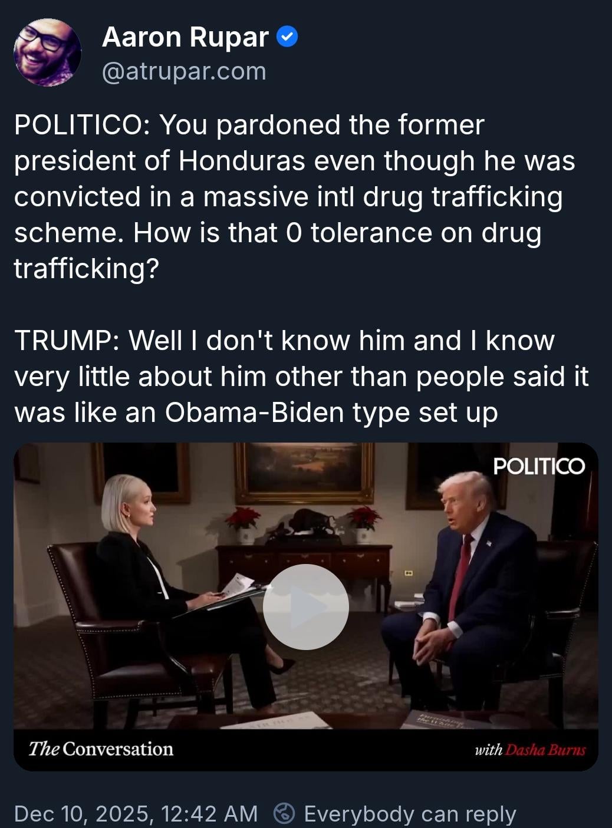Play the Politico interview video
The height and width of the screenshot is (828, 612).
pos(305,606)
